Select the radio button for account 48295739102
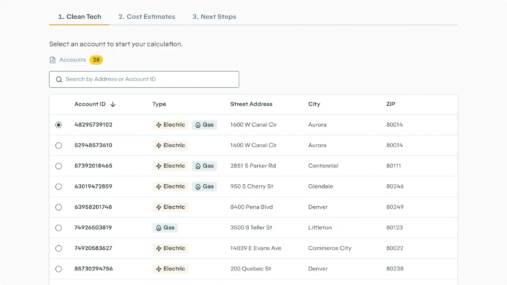The height and width of the screenshot is (285, 507). tap(59, 125)
